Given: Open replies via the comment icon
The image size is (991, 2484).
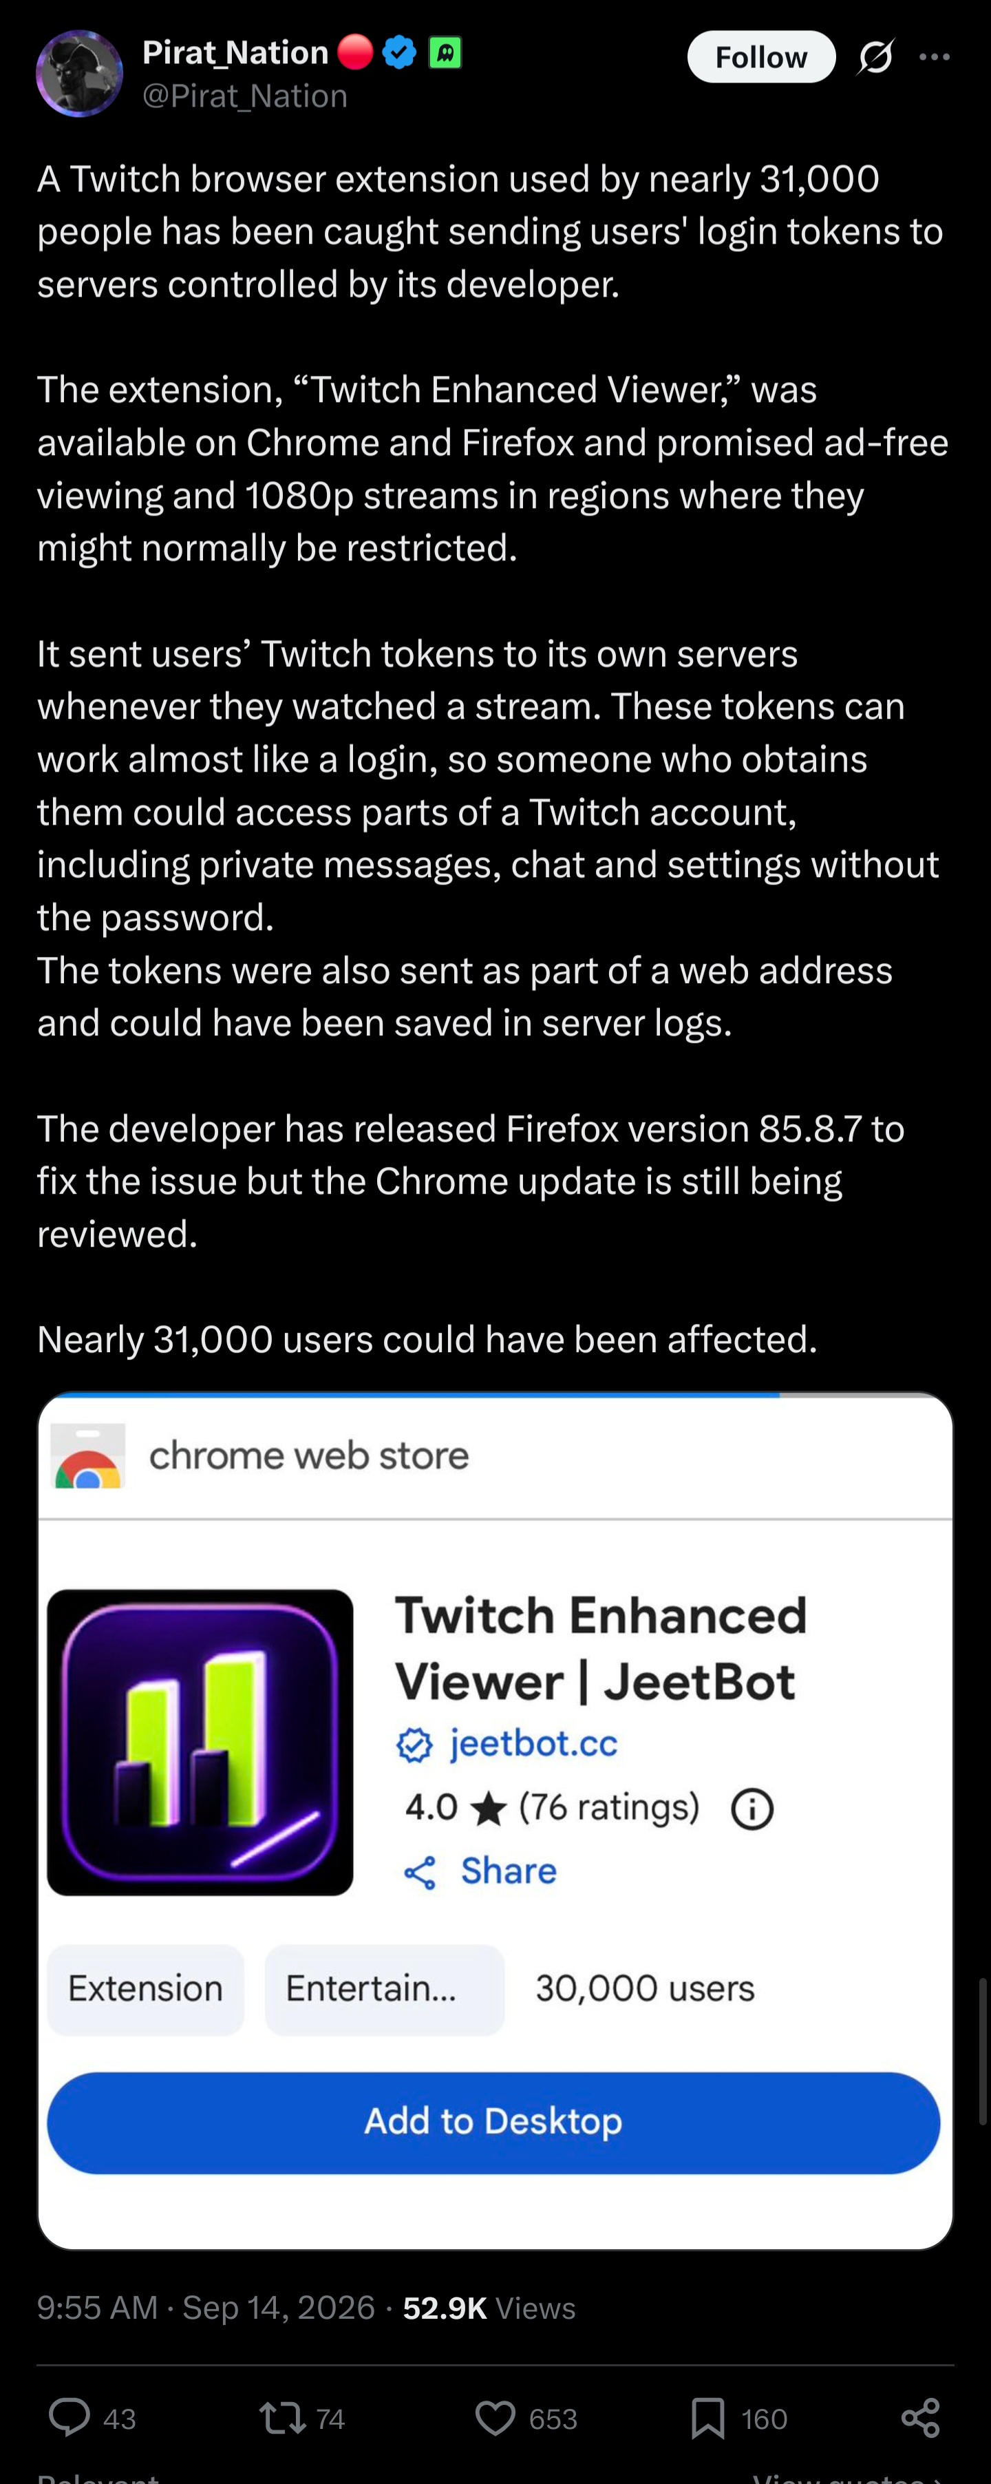Looking at the screenshot, I should [x=70, y=2417].
